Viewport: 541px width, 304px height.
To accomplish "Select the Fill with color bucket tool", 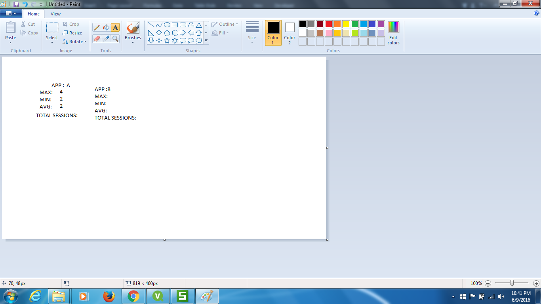I will point(106,27).
